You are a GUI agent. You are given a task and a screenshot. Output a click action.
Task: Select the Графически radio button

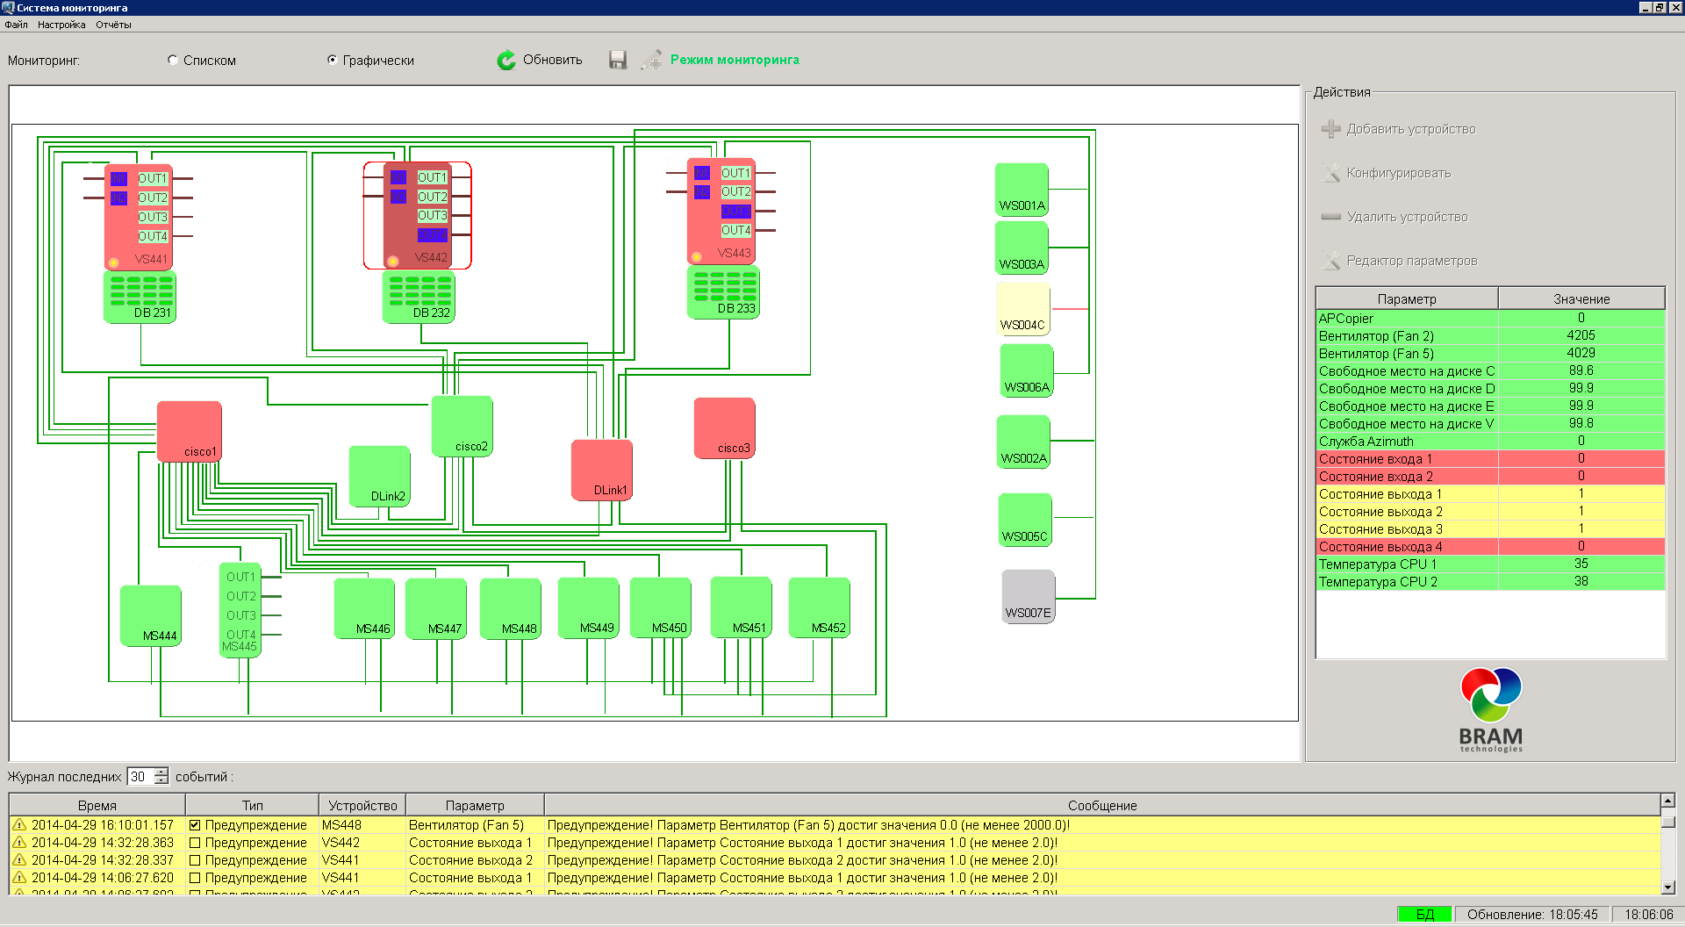pyautogui.click(x=332, y=60)
